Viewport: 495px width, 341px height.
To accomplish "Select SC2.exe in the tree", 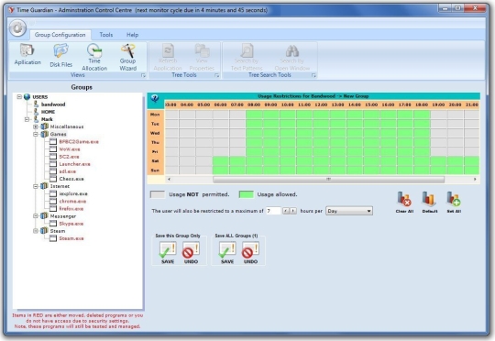I will point(69,157).
